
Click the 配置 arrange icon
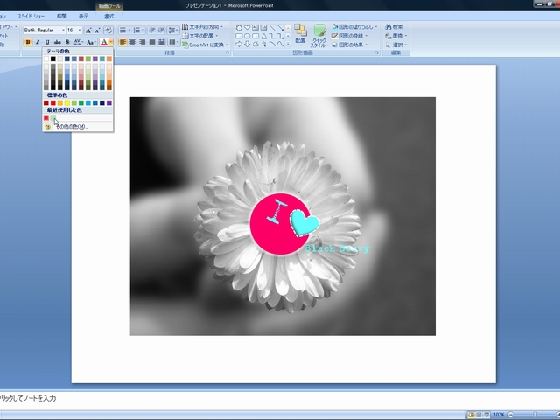click(300, 33)
